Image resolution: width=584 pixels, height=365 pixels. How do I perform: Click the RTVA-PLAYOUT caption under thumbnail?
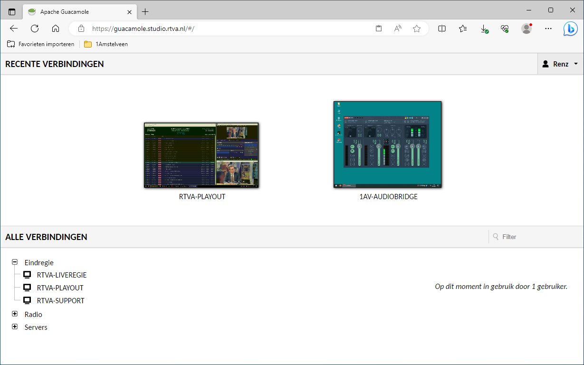point(202,196)
